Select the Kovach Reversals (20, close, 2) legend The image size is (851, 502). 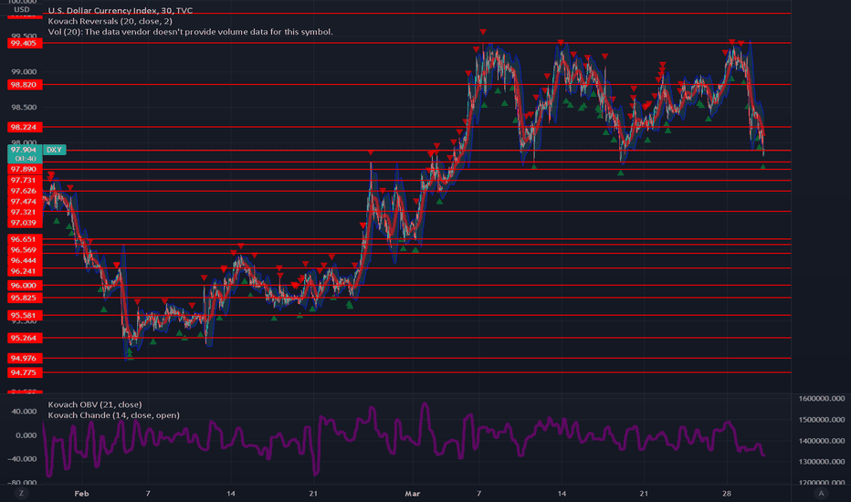click(110, 21)
